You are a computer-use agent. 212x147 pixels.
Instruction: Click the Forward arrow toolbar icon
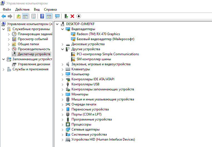(x=10, y=16)
